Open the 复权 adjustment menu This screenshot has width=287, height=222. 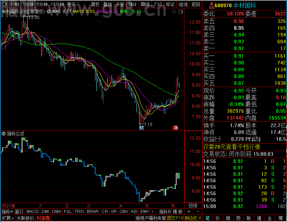pos(95,4)
